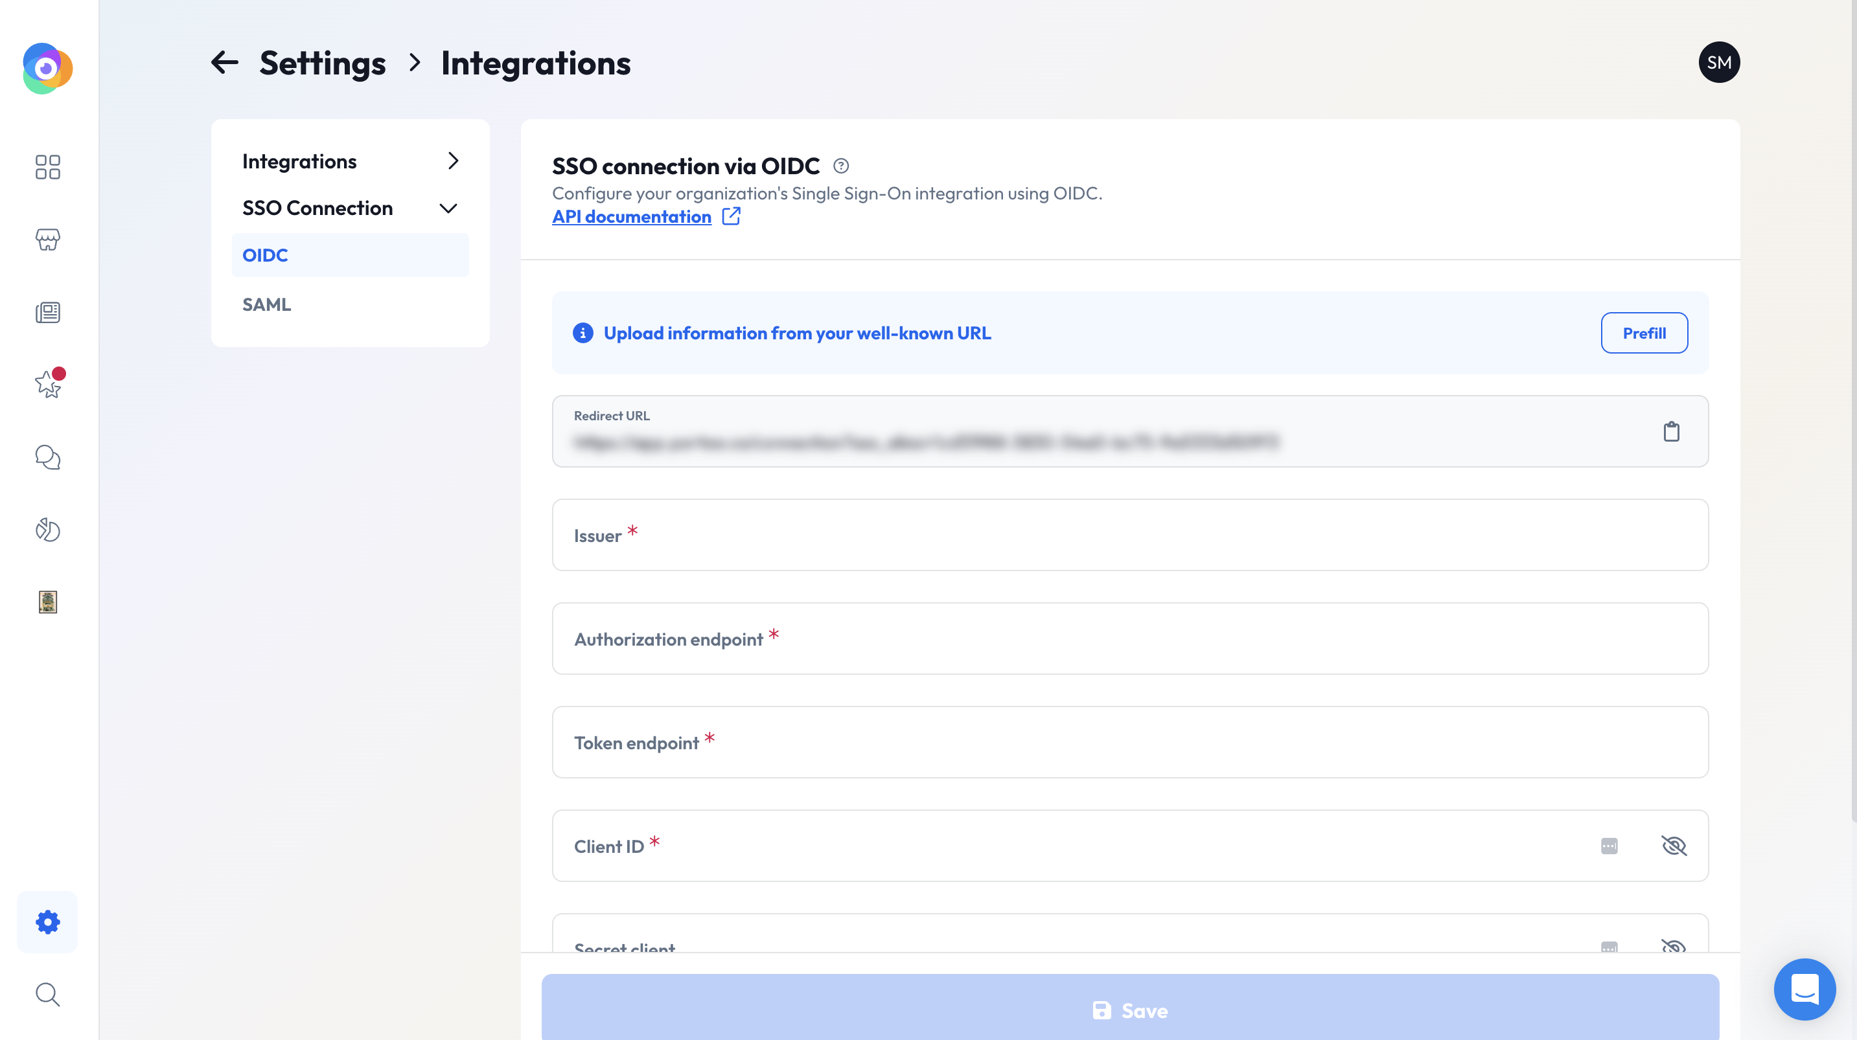Select the SAML menu item
Image resolution: width=1857 pixels, height=1040 pixels.
pos(267,305)
